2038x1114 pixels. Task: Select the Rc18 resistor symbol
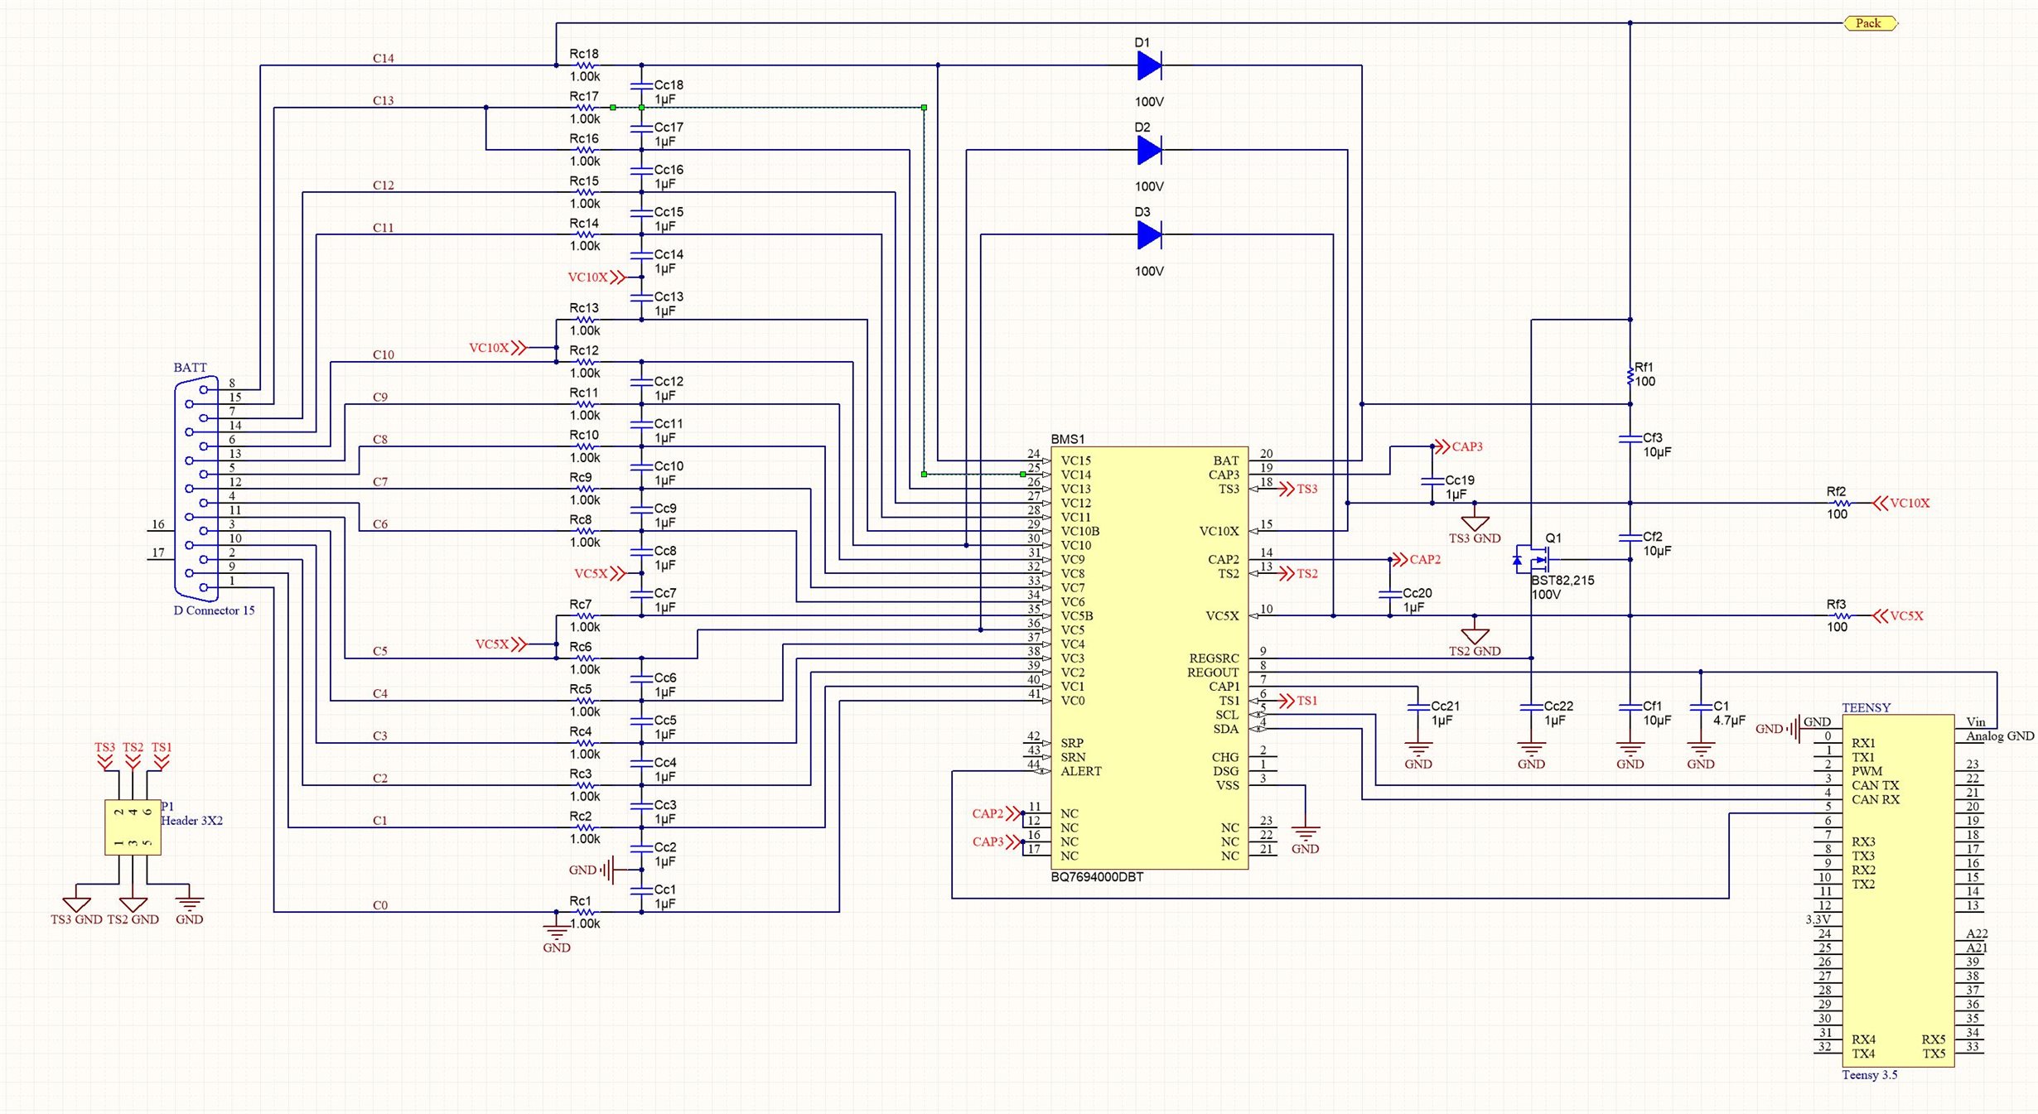coord(585,65)
